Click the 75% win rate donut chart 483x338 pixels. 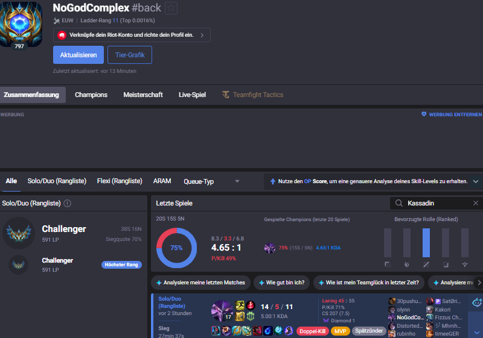point(176,248)
